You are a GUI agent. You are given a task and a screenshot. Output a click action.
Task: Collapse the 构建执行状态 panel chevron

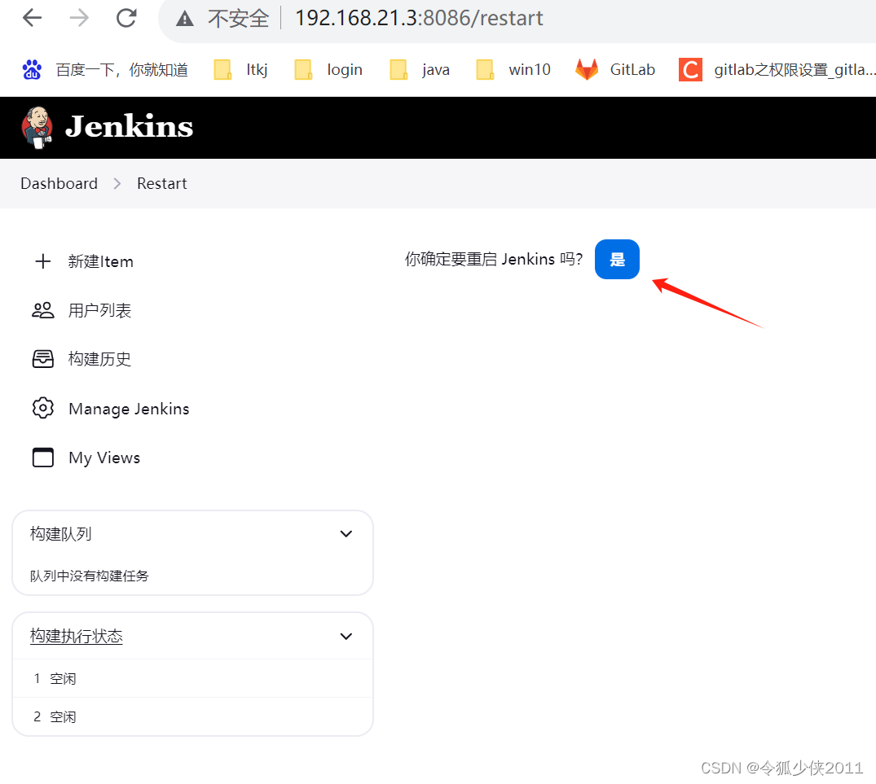[x=346, y=636]
